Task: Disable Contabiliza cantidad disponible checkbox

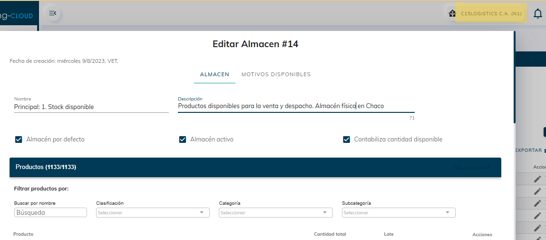Action: click(347, 140)
